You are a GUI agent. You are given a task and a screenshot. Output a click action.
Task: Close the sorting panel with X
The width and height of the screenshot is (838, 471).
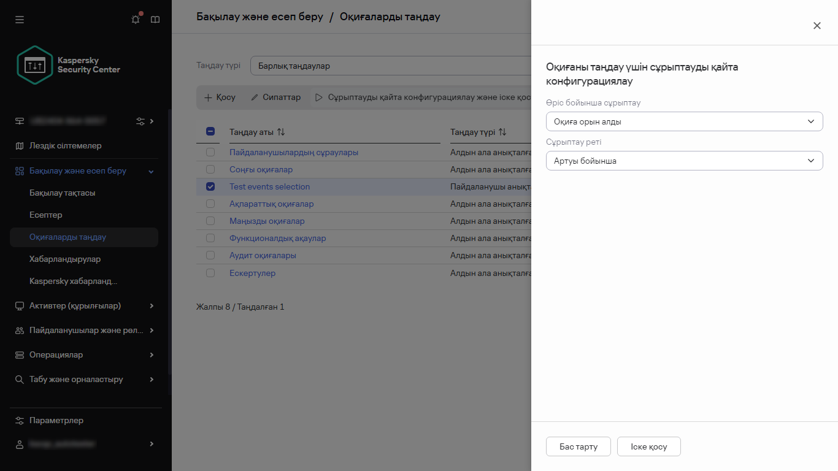[x=817, y=26]
